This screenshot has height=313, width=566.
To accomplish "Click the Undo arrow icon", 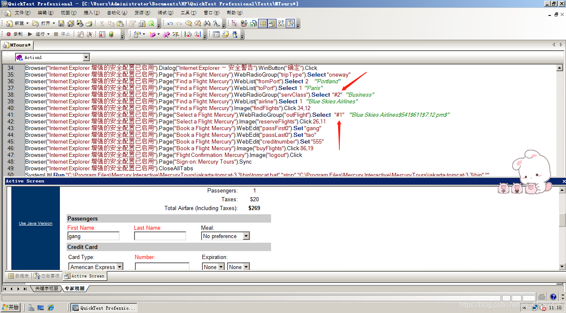I will [170, 23].
